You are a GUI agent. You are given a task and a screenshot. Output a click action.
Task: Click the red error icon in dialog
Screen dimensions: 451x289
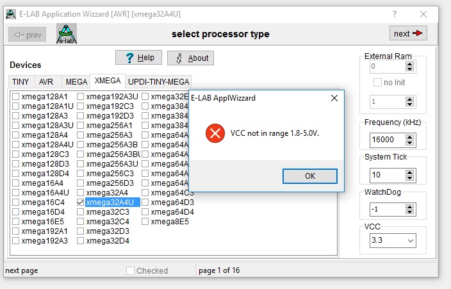(x=215, y=133)
